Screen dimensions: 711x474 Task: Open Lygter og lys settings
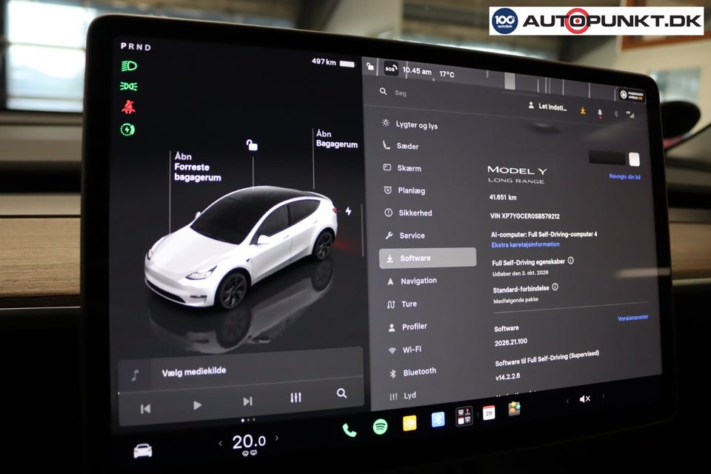[410, 124]
